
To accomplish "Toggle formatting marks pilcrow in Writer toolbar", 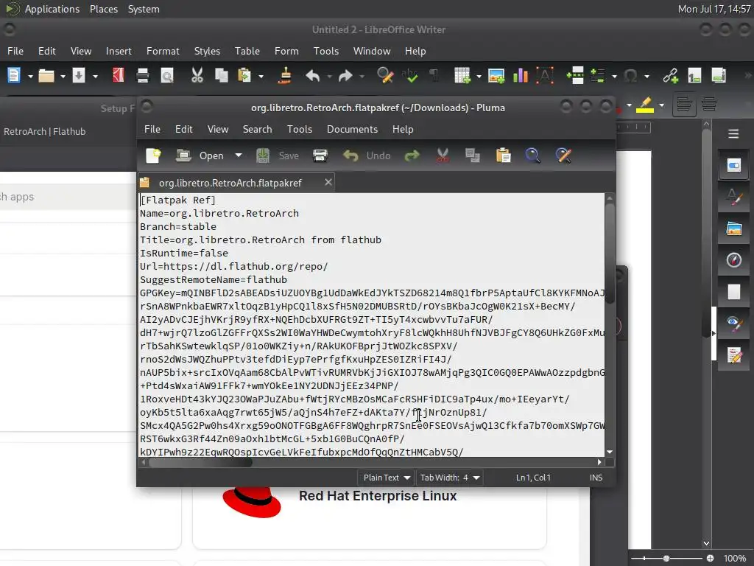I will click(434, 76).
